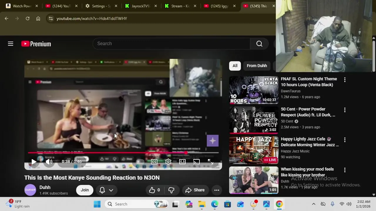Image resolution: width=376 pixels, height=211 pixels.
Task: Open options for 50 Cent Power Powder Respect
Action: click(345, 110)
